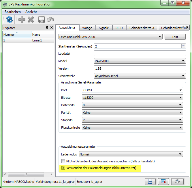Expand the Modell dropdown set to PAW2000
Image resolution: width=192 pixels, height=188 pixels.
pos(140,61)
